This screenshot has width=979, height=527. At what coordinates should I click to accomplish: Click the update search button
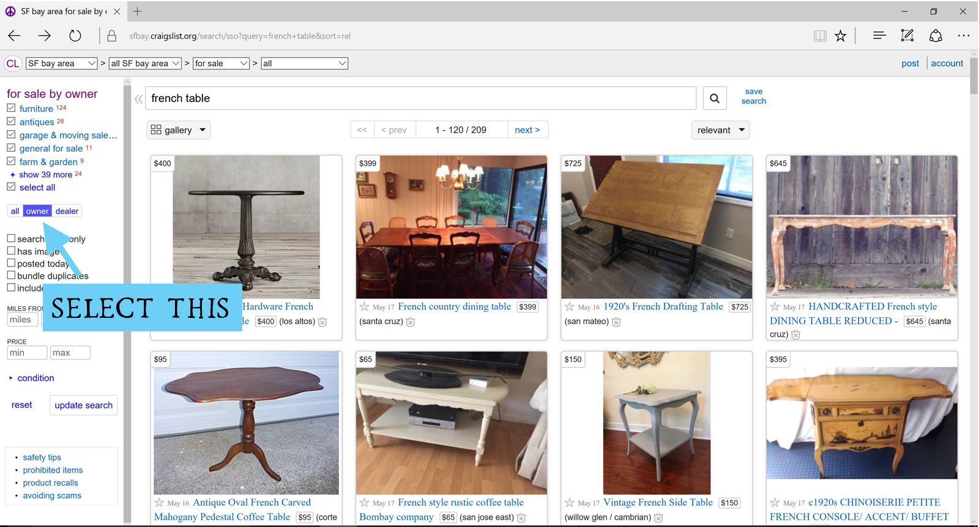(84, 405)
